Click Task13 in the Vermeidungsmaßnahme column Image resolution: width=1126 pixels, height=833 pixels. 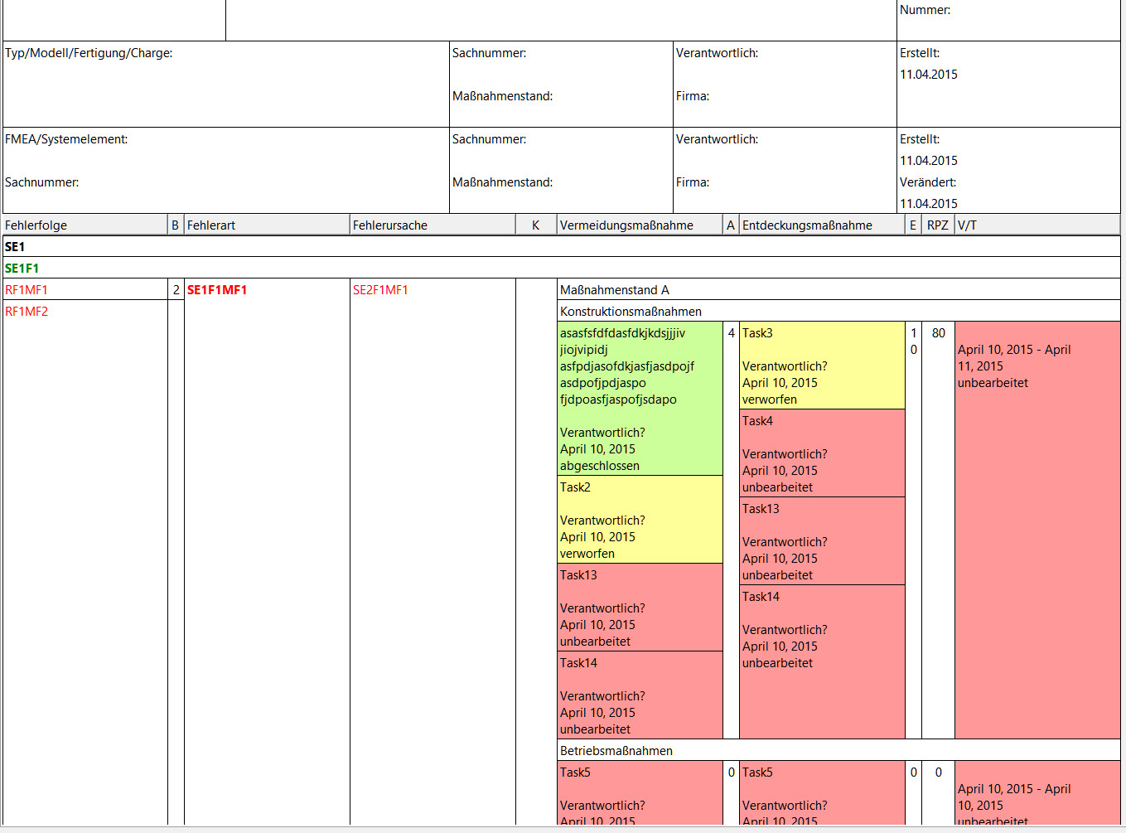pyautogui.click(x=640, y=608)
